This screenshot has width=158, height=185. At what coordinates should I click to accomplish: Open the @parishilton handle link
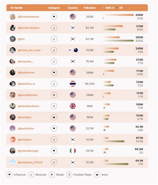26,128
